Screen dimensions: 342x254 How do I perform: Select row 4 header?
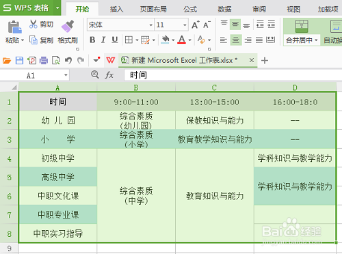click(9, 158)
